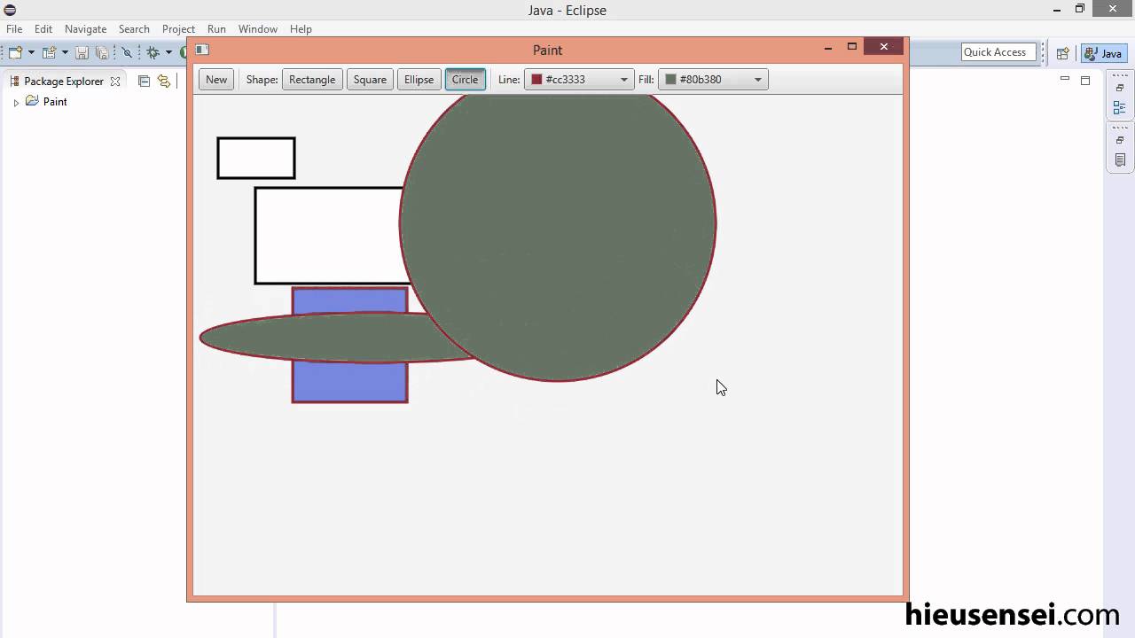Click the Quick Access search field
Image resolution: width=1135 pixels, height=638 pixels.
coord(998,52)
